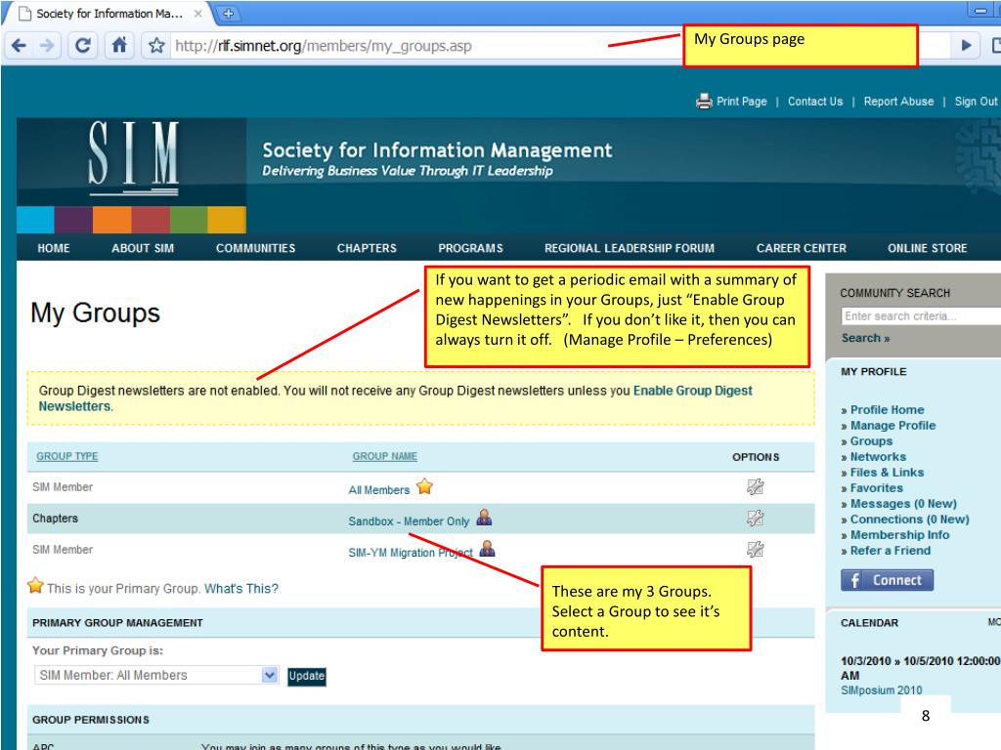This screenshot has width=1001, height=750.
Task: Click the Search » link
Action: pyautogui.click(x=865, y=338)
